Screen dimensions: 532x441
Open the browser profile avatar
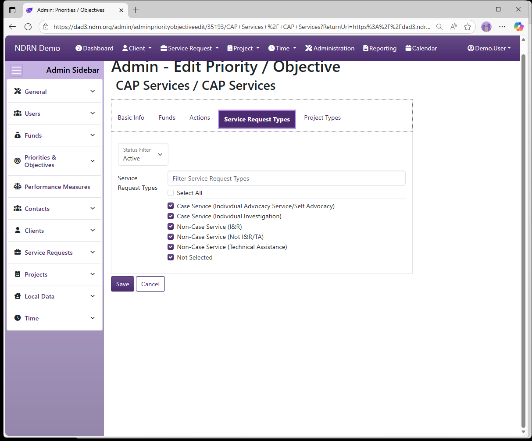(x=486, y=27)
